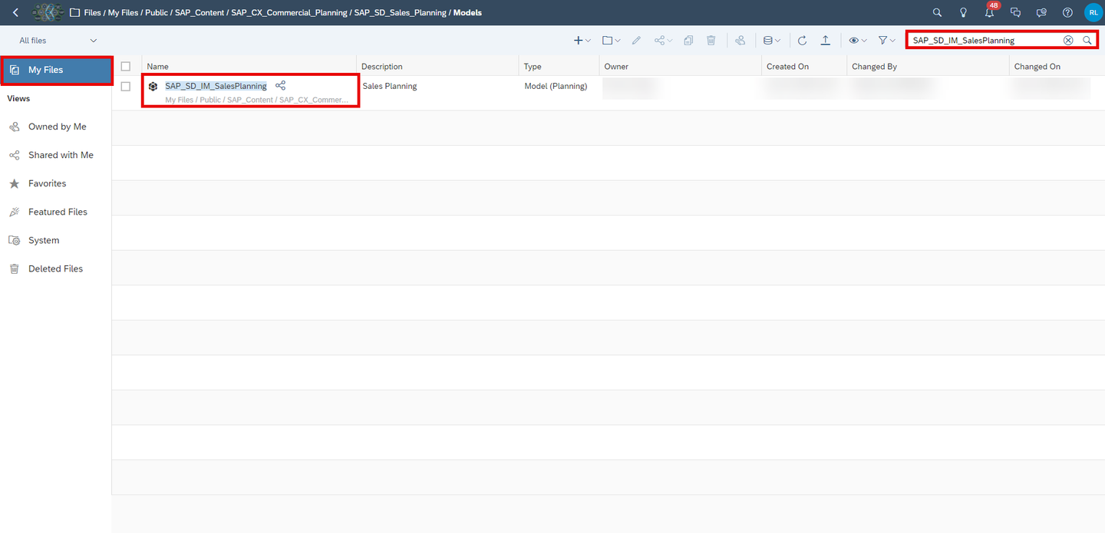This screenshot has width=1105, height=533.
Task: Click the trash delete icon in toolbar
Action: tap(711, 40)
